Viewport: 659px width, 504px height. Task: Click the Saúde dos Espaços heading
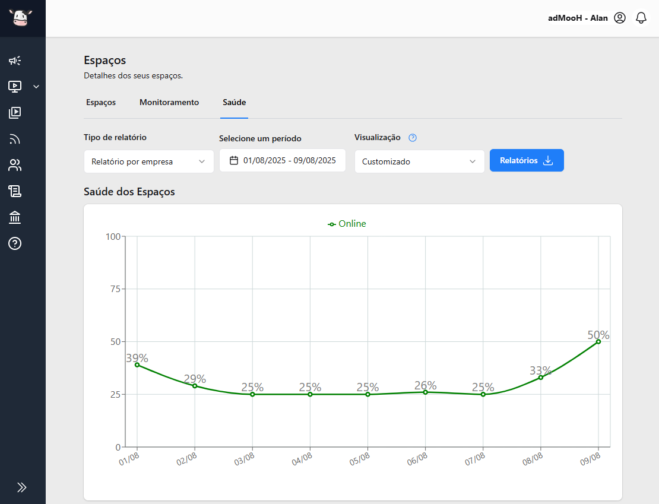pos(129,192)
